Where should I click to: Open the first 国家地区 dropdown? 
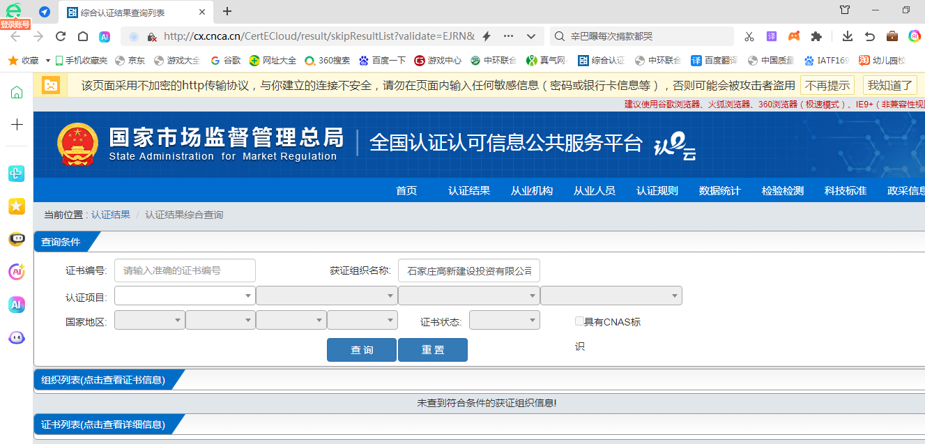point(150,320)
